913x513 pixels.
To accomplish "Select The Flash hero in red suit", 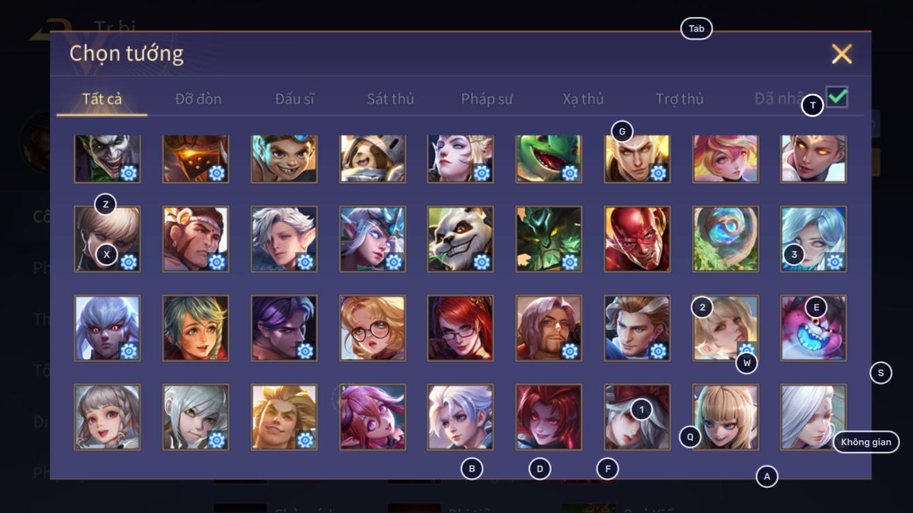I will [637, 239].
